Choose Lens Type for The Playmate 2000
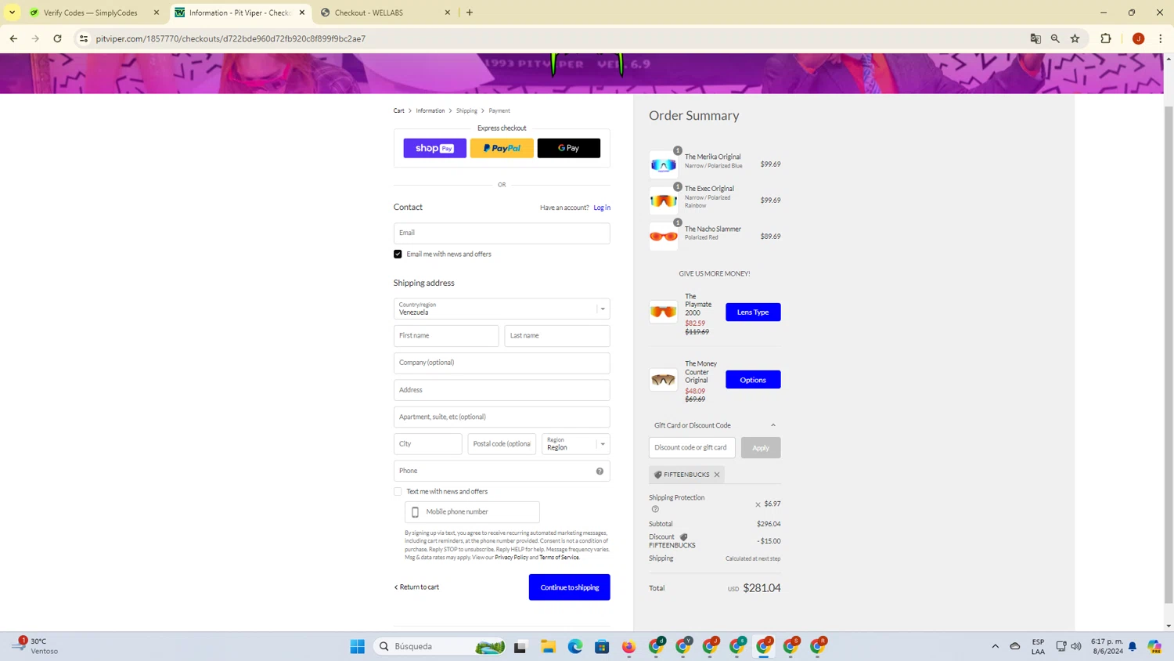The height and width of the screenshot is (661, 1174). [753, 312]
